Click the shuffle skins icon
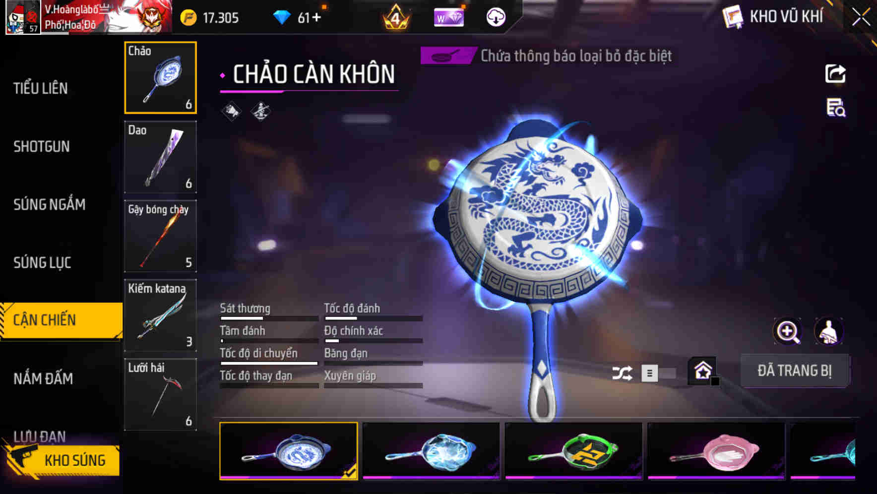Viewport: 877px width, 494px height. pyautogui.click(x=622, y=373)
